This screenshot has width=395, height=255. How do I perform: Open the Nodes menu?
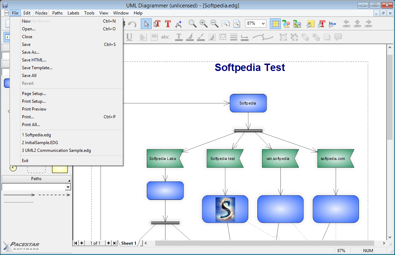(41, 13)
